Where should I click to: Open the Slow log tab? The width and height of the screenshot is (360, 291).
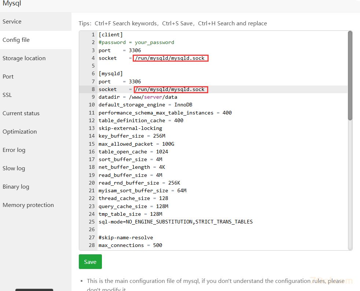coord(36,168)
